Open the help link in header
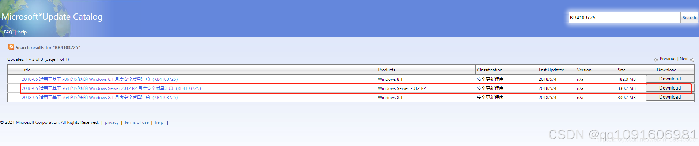The width and height of the screenshot is (699, 146). (22, 32)
